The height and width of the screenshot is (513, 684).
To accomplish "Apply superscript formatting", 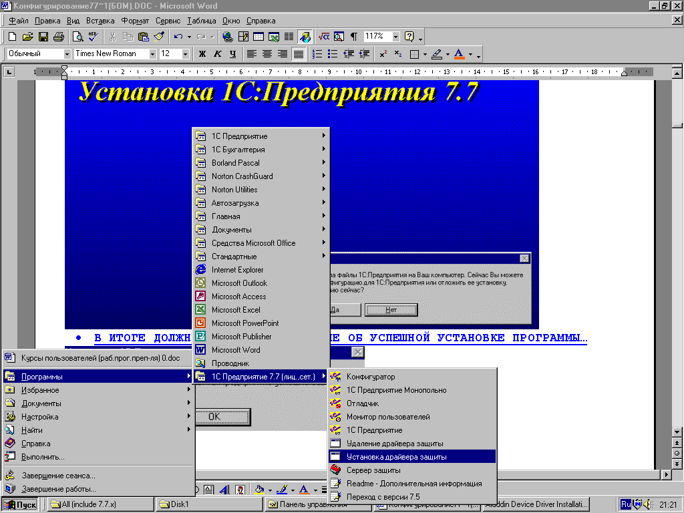I will 383,54.
